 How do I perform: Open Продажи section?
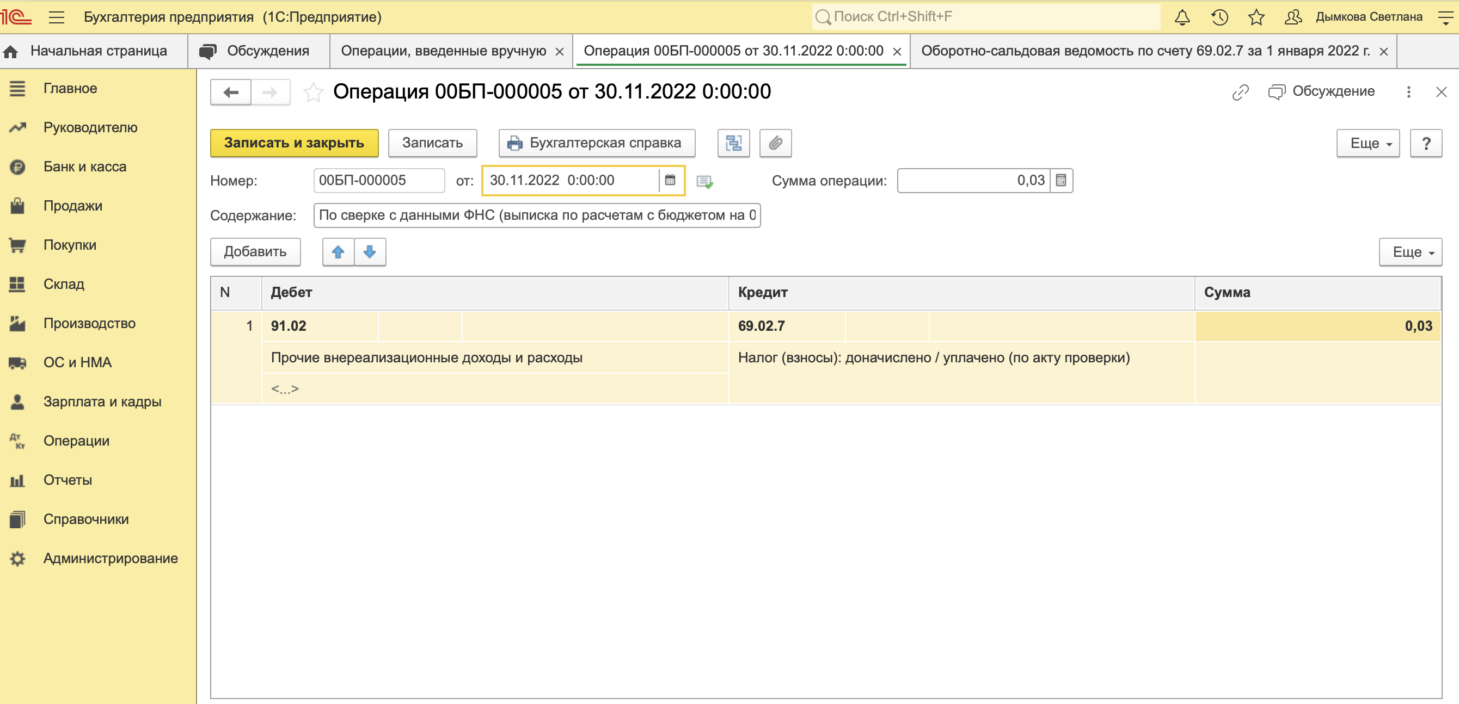point(98,206)
